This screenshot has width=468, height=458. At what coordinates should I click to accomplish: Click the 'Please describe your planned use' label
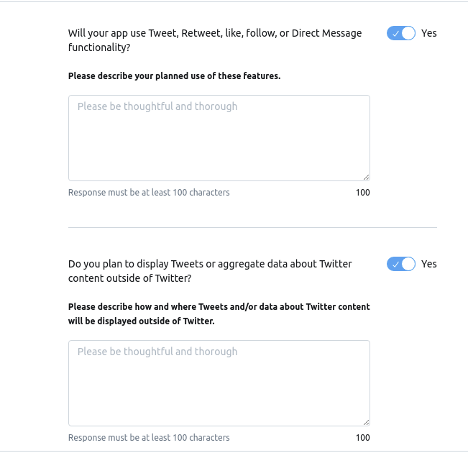[174, 75]
